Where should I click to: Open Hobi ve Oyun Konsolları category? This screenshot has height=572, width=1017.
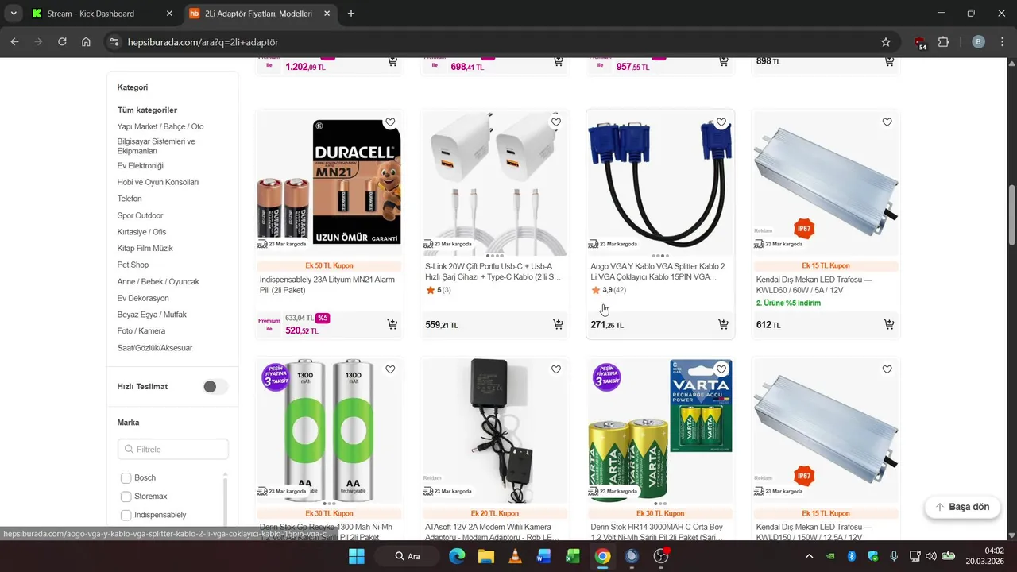point(158,182)
